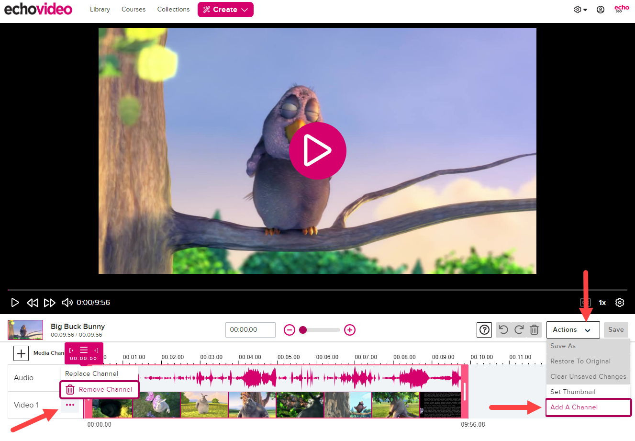Select the Video 1 channel label
The width and height of the screenshot is (635, 441).
pyautogui.click(x=26, y=405)
